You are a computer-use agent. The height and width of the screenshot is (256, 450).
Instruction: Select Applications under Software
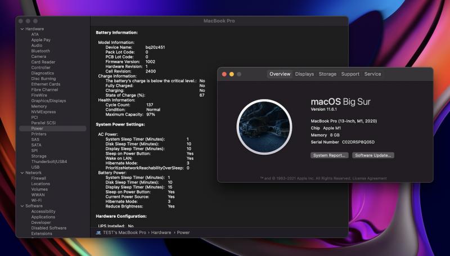(x=43, y=217)
